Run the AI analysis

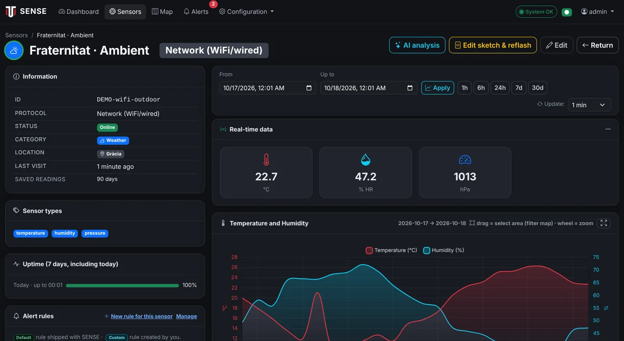pyautogui.click(x=417, y=45)
